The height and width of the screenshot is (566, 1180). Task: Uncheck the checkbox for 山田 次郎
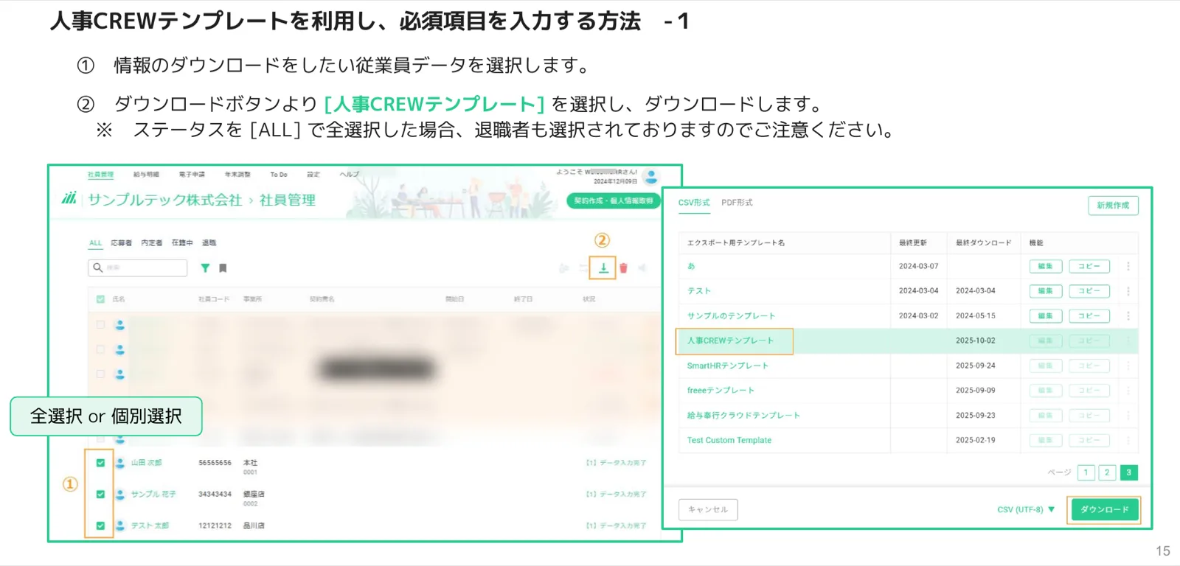coord(100,463)
